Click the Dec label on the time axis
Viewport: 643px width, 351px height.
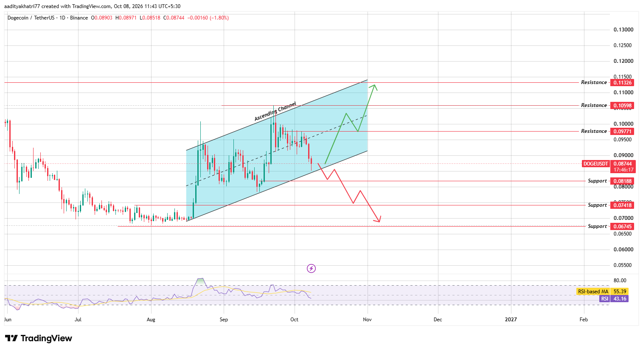(438, 320)
